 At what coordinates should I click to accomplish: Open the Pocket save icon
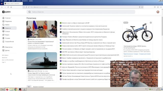(155, 7)
